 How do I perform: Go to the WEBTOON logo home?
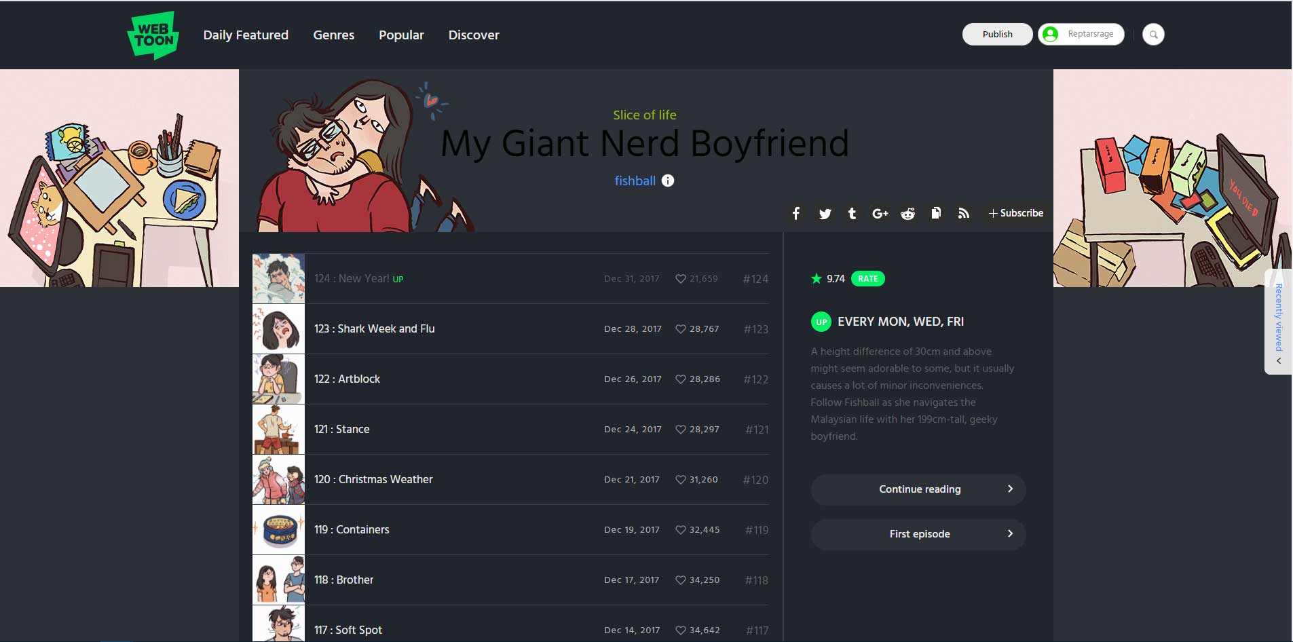pos(153,35)
